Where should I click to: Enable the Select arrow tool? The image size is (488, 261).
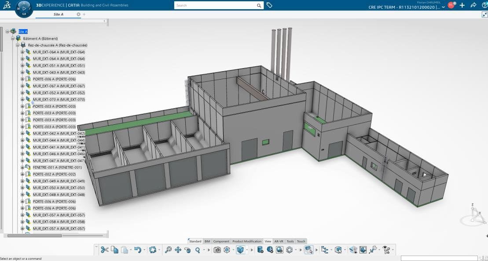[x=308, y=250]
